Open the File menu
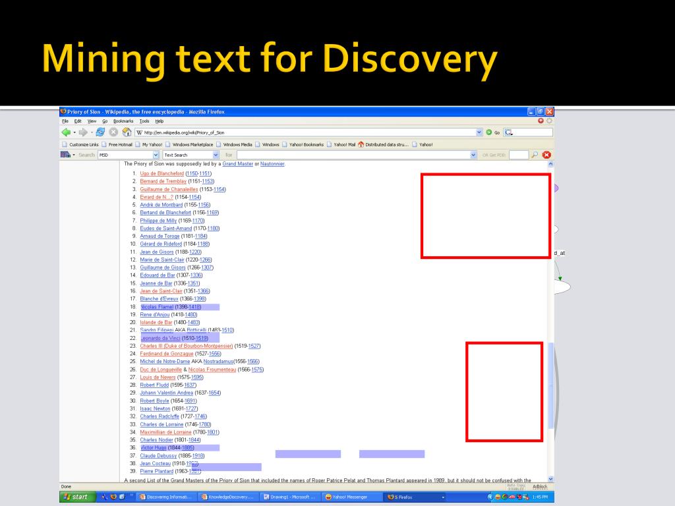The width and height of the screenshot is (675, 506). 65,121
